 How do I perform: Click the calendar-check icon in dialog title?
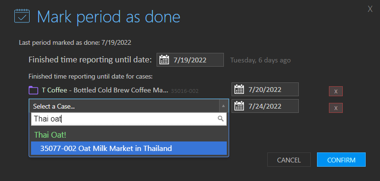tap(22, 16)
